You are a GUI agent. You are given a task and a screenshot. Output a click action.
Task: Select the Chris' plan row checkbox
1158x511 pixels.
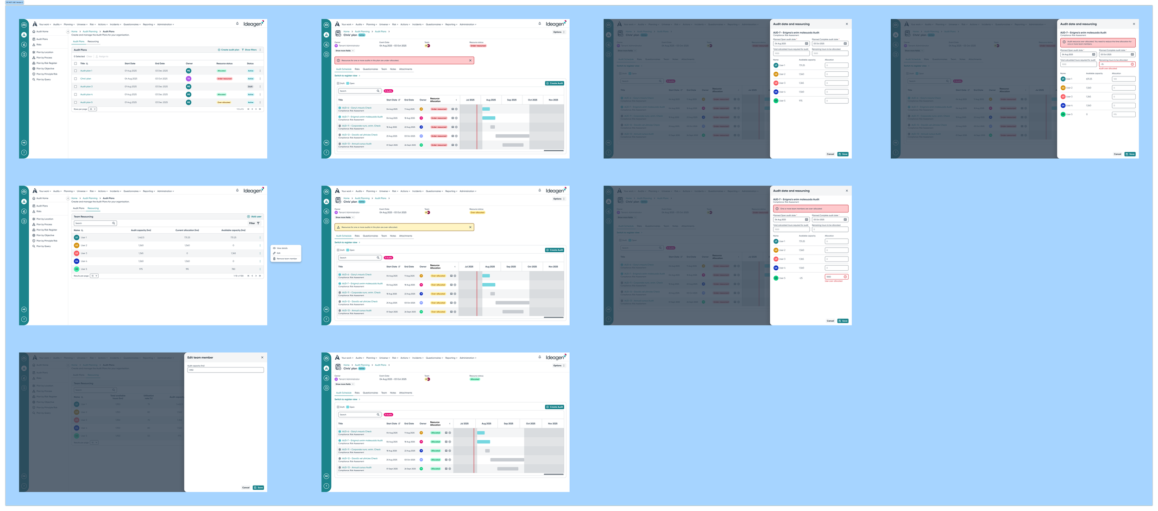(76, 79)
